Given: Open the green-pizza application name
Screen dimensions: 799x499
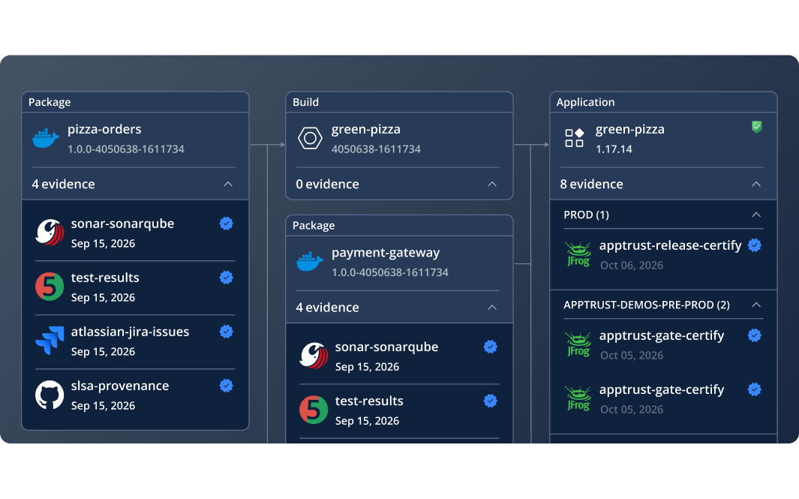Looking at the screenshot, I should 630,130.
